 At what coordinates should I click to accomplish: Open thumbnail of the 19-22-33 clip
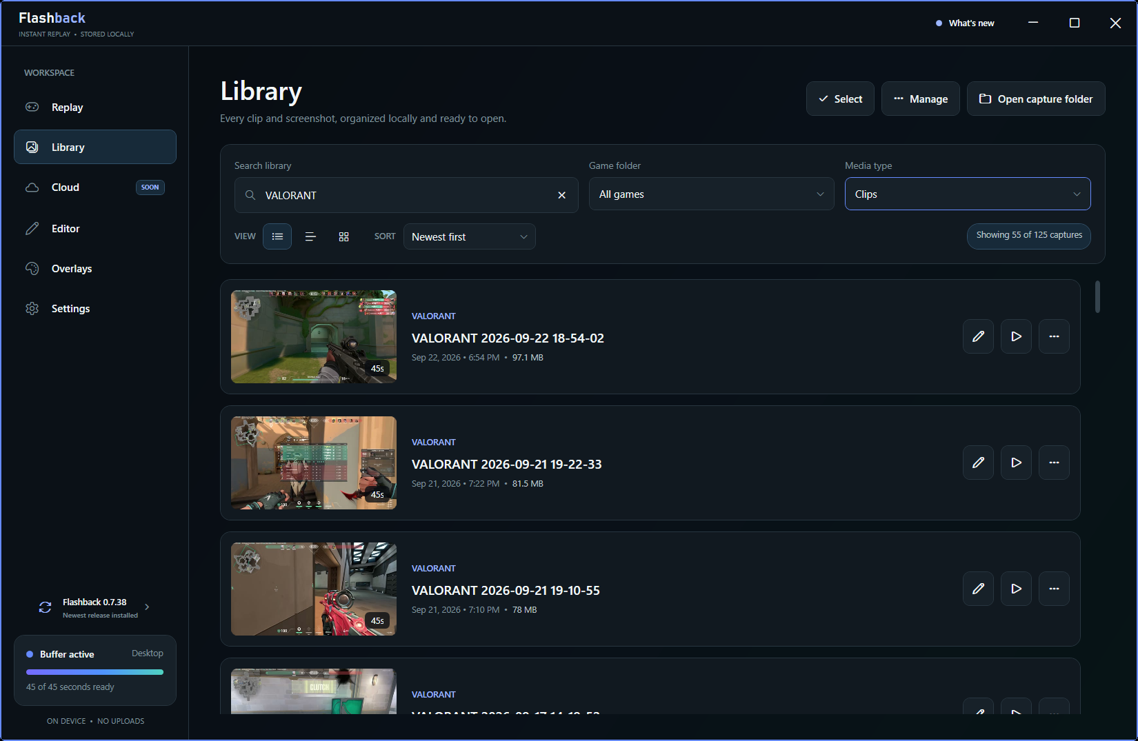point(314,463)
